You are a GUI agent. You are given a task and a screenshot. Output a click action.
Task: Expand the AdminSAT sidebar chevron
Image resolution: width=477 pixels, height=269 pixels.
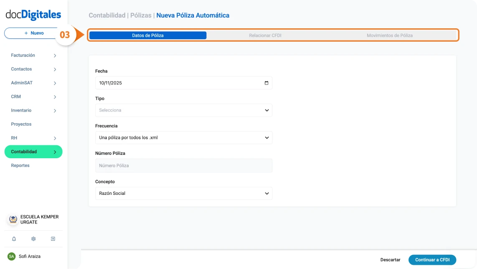click(x=55, y=83)
